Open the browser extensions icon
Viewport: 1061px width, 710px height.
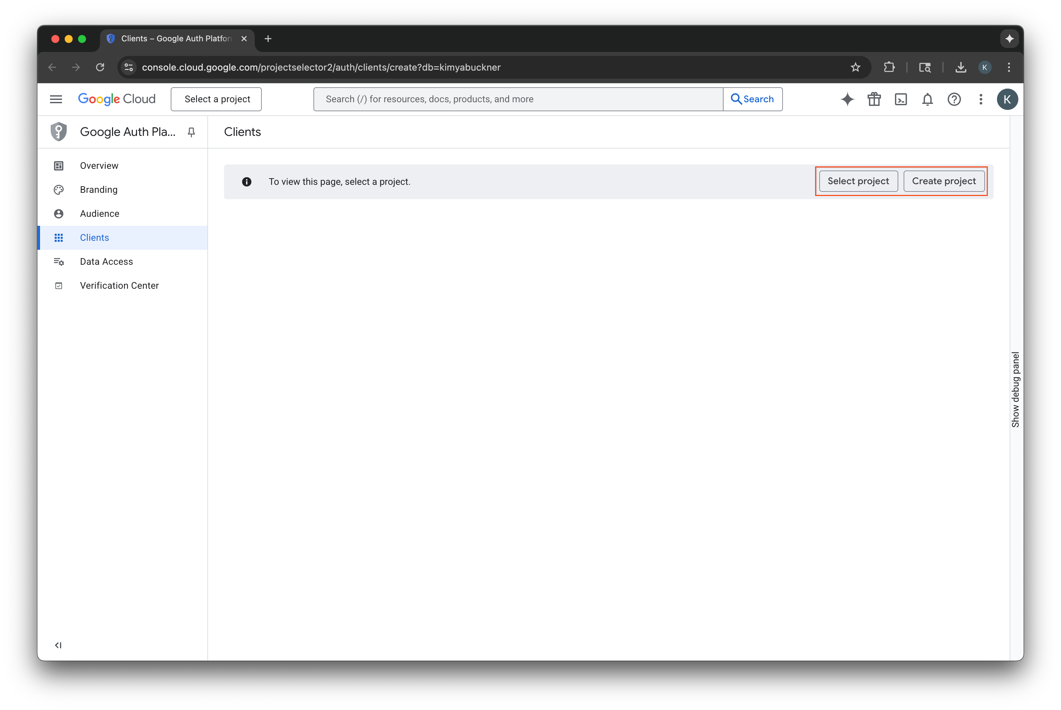click(889, 67)
